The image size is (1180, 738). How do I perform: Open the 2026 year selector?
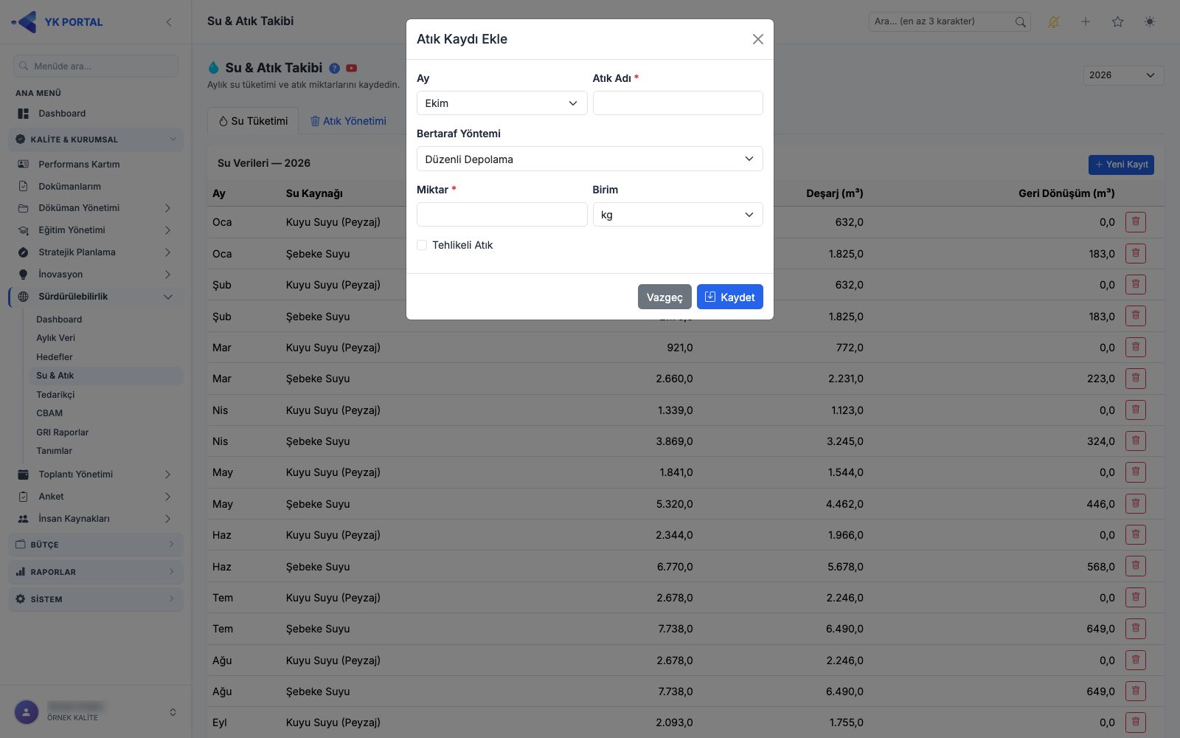pos(1123,75)
